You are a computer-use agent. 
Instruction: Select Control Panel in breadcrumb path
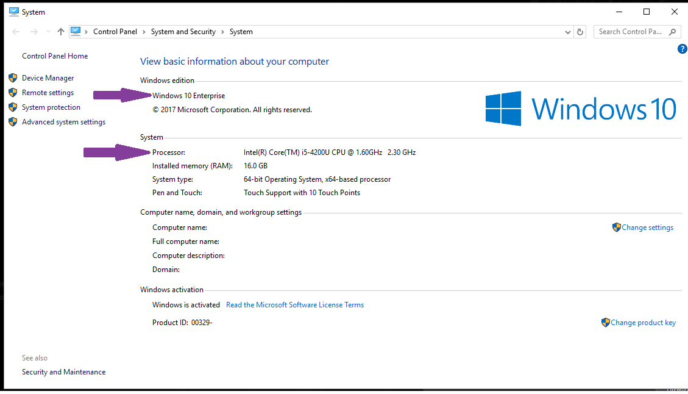(115, 32)
